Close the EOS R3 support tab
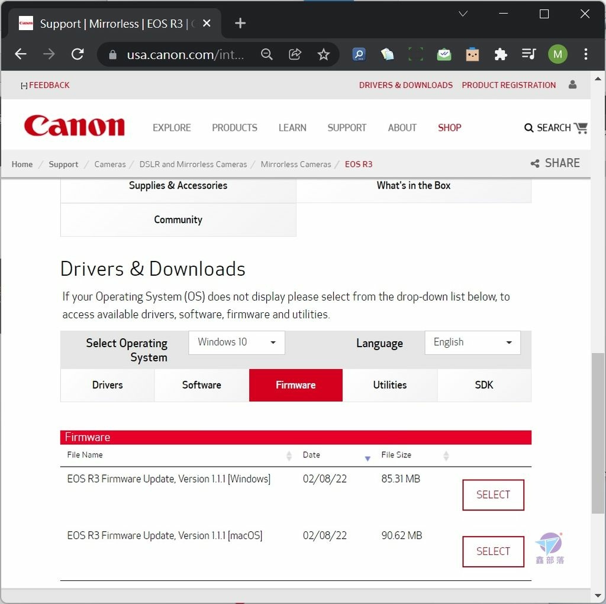606x604 pixels. (x=207, y=24)
